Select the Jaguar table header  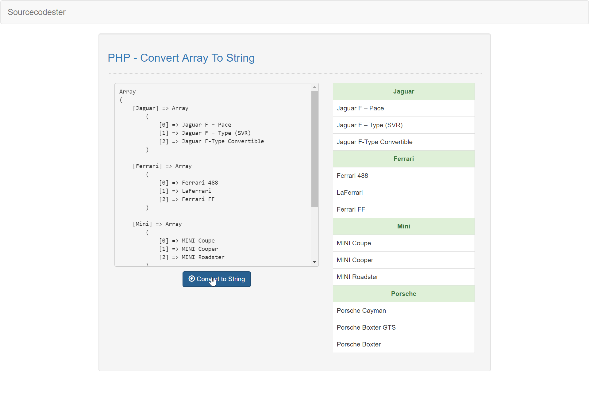(x=403, y=91)
